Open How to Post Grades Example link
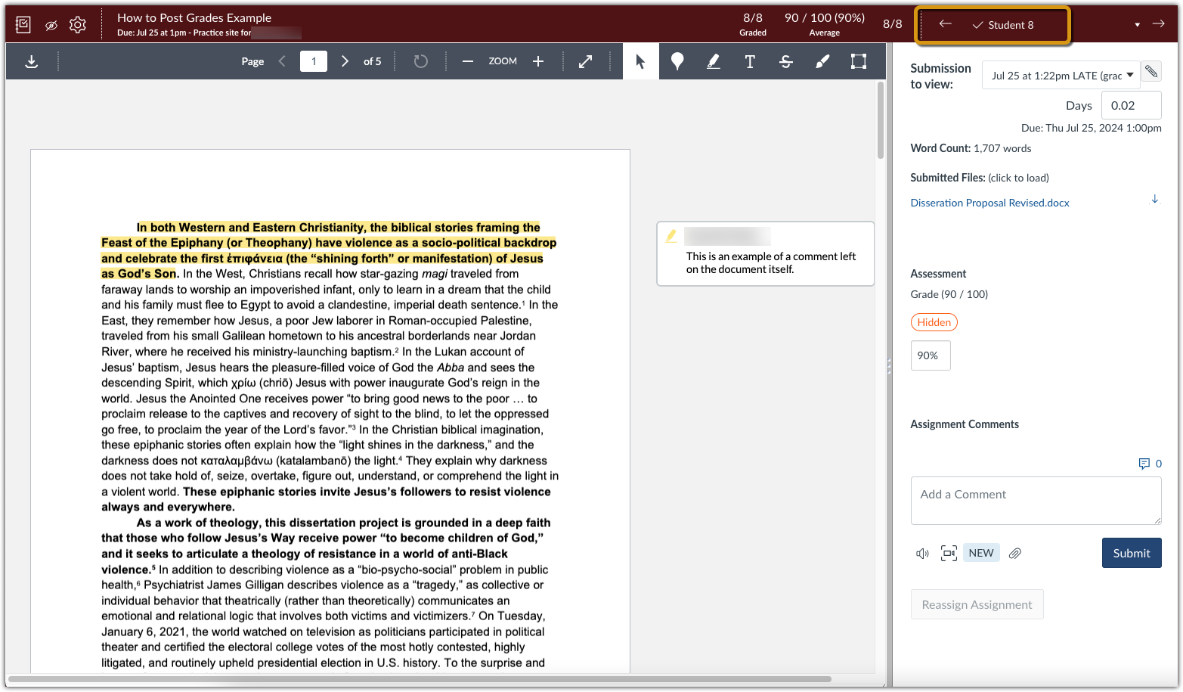The image size is (1183, 692). click(194, 17)
